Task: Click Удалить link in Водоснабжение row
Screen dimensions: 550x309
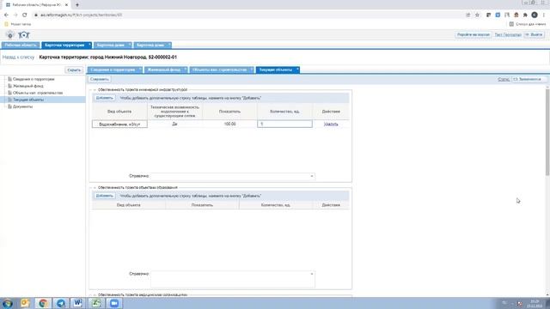Action: coord(331,124)
